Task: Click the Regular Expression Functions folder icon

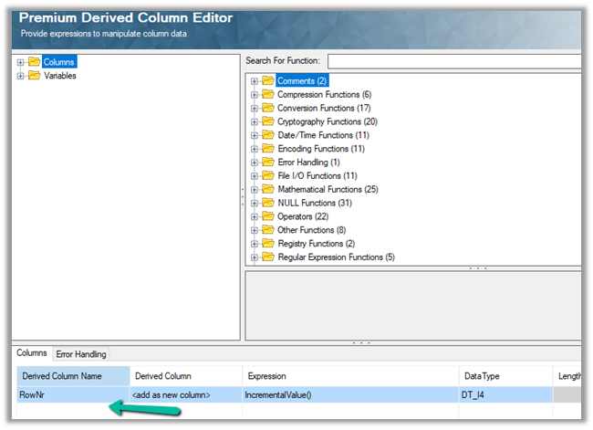Action: (268, 257)
